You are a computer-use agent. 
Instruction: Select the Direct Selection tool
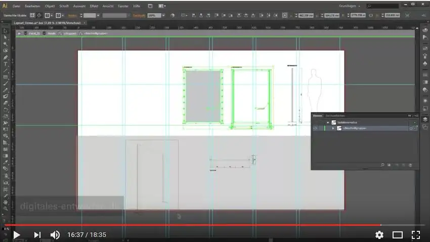[5, 37]
